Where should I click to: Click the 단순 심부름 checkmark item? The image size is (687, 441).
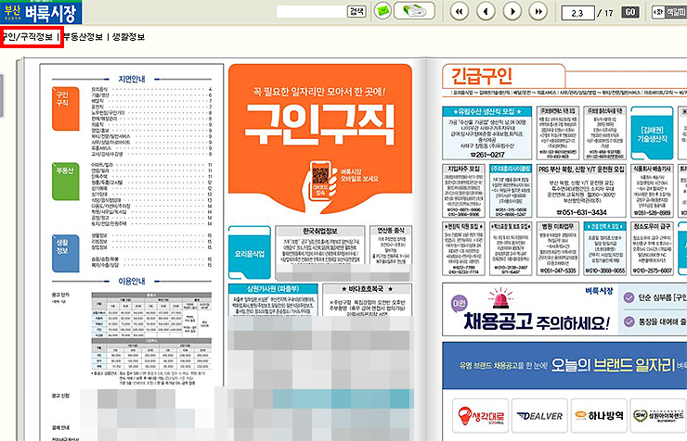click(655, 297)
